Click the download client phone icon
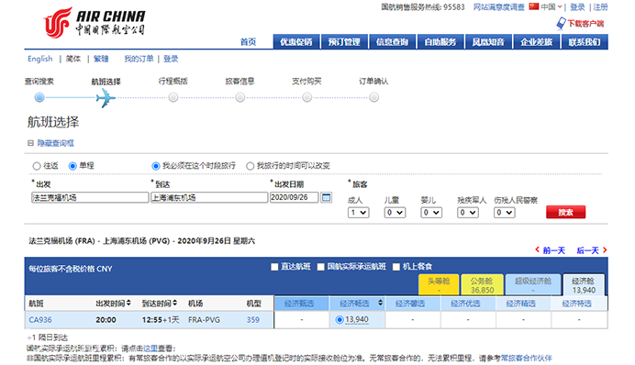The height and width of the screenshot is (365, 635). [x=561, y=23]
